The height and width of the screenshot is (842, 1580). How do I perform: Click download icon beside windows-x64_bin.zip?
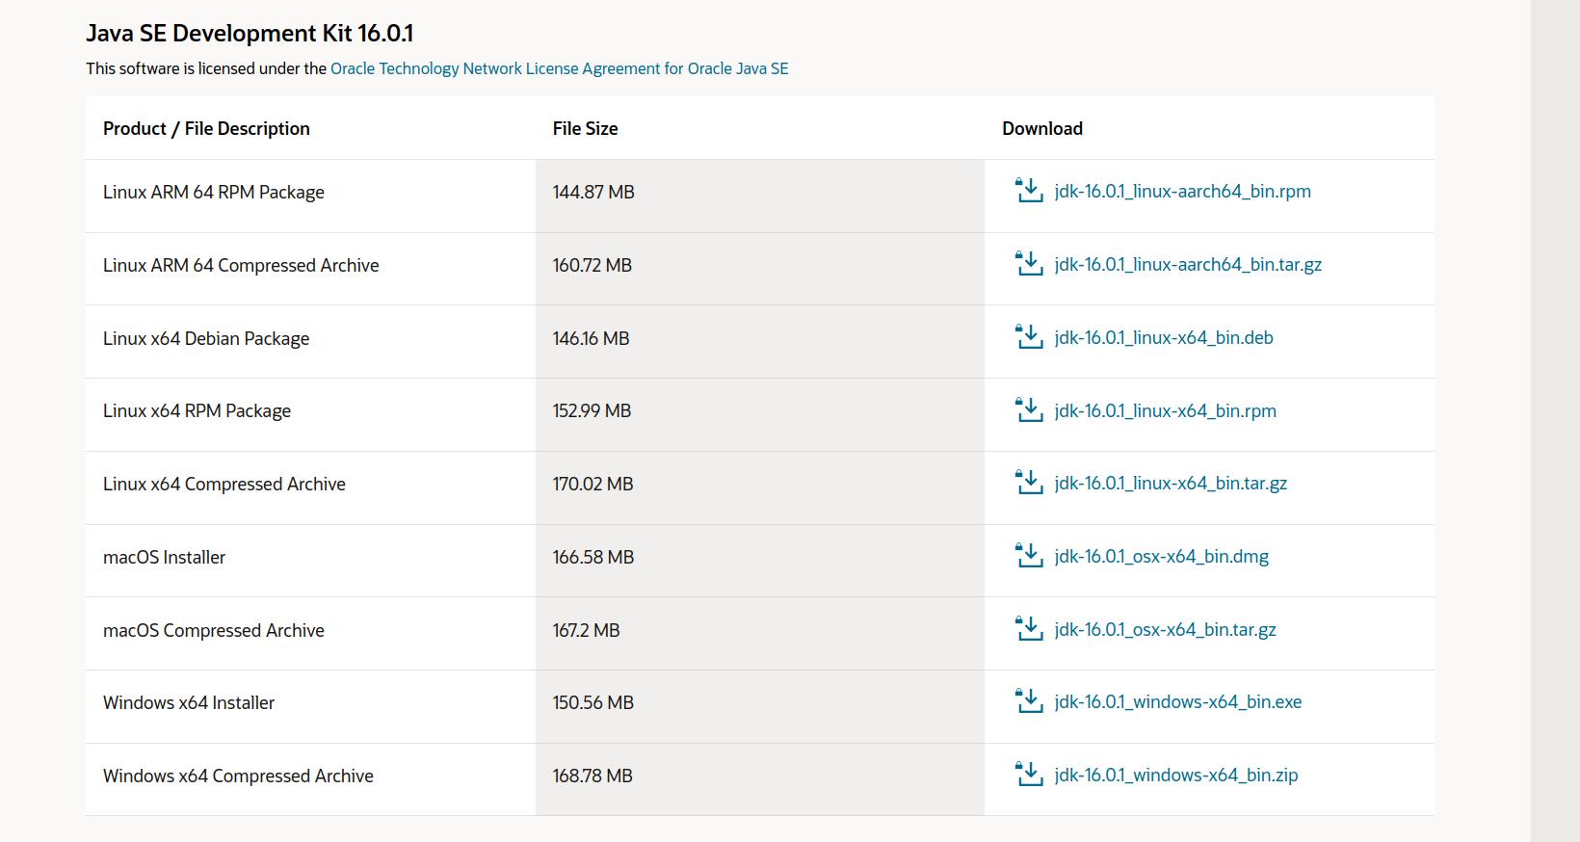coord(1029,774)
